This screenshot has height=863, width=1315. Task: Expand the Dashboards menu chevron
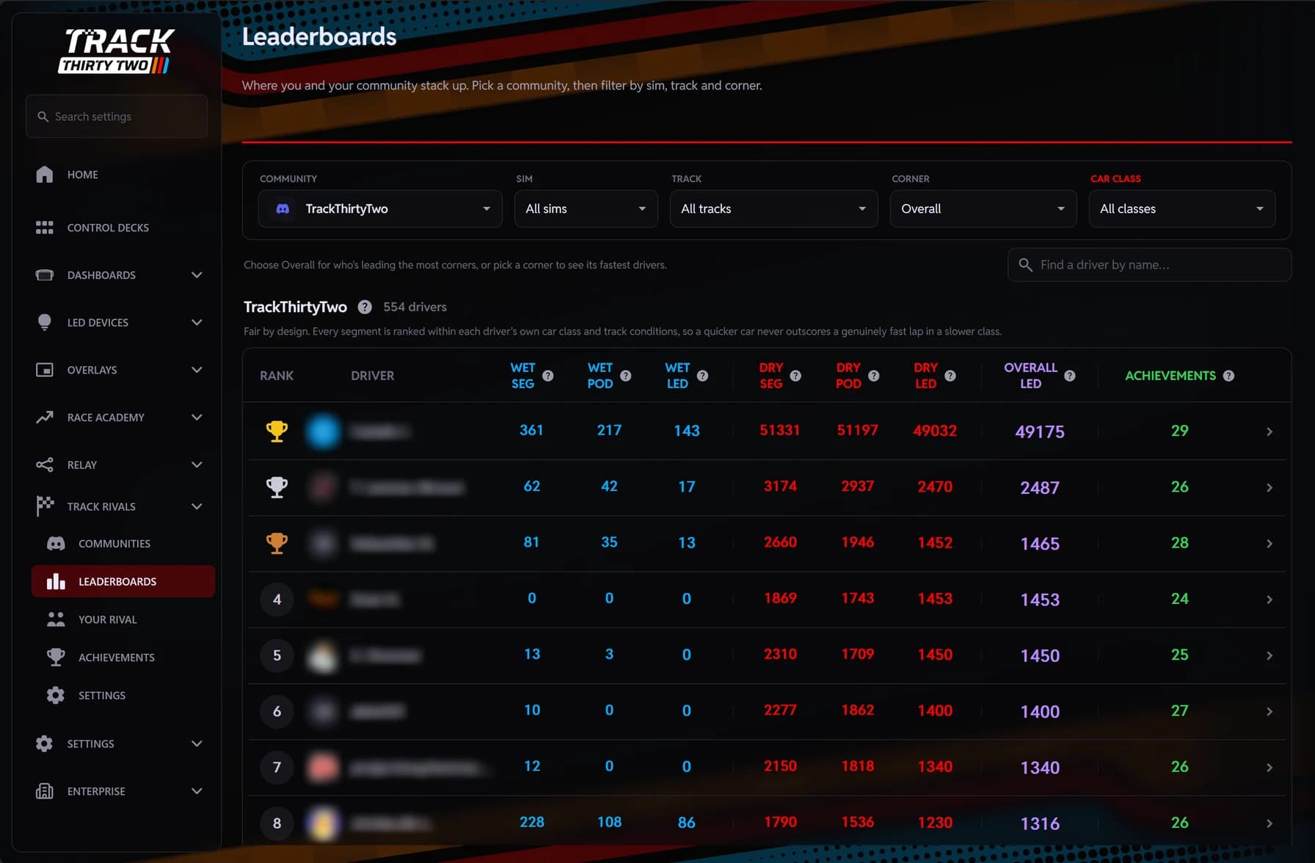tap(197, 275)
